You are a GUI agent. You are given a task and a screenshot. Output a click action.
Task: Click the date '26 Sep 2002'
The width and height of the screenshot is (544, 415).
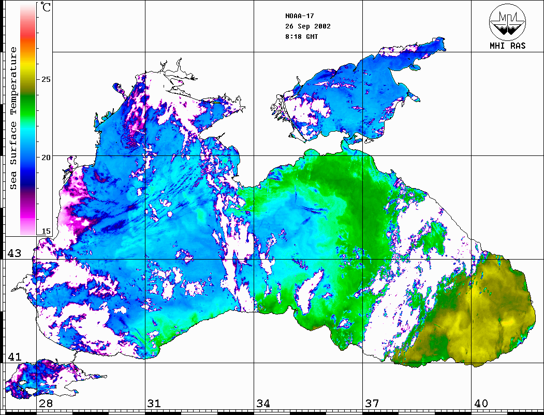[x=308, y=26]
